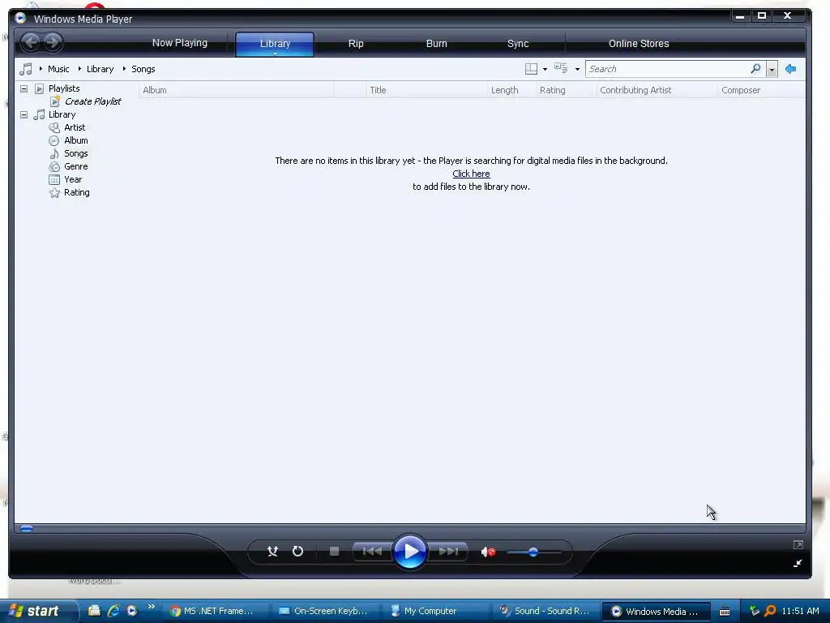Screen dimensions: 830x623
Task: Click the Music breadcrumb
Action: coord(58,69)
